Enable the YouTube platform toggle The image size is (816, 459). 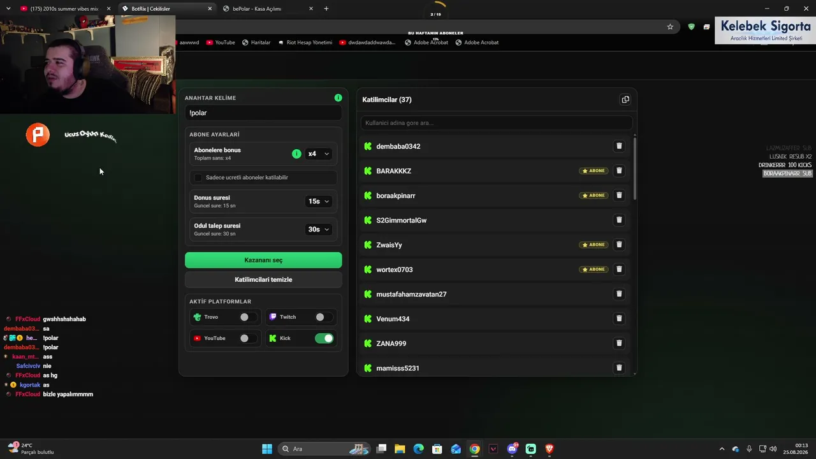tap(249, 339)
